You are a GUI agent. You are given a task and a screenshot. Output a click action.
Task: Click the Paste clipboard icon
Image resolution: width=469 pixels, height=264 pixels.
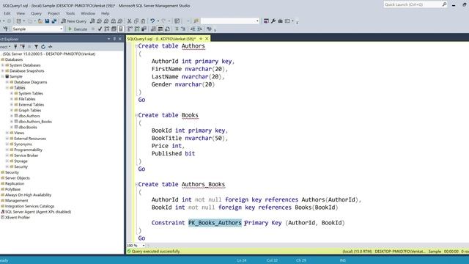tap(143, 21)
